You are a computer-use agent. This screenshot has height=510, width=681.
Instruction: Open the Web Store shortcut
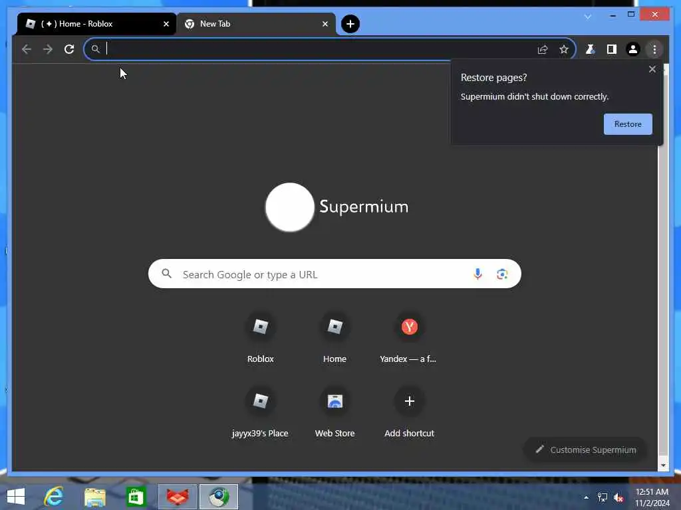pyautogui.click(x=335, y=412)
